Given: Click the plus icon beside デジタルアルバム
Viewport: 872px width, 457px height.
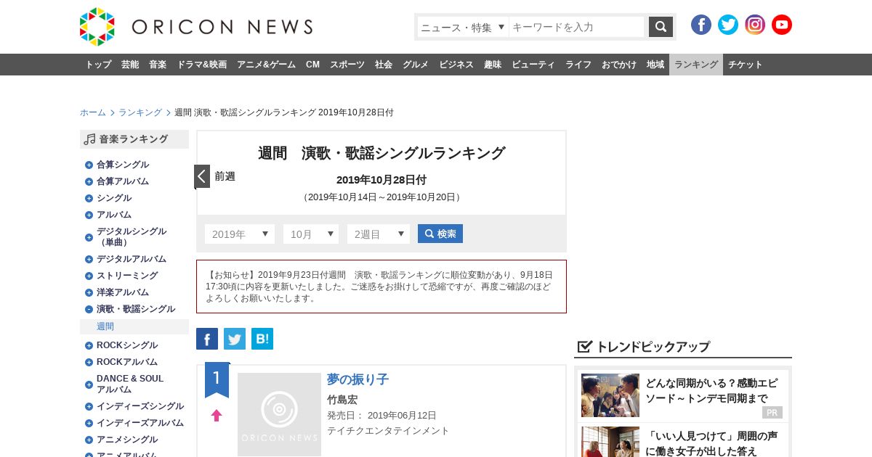Looking at the screenshot, I should click(89, 259).
